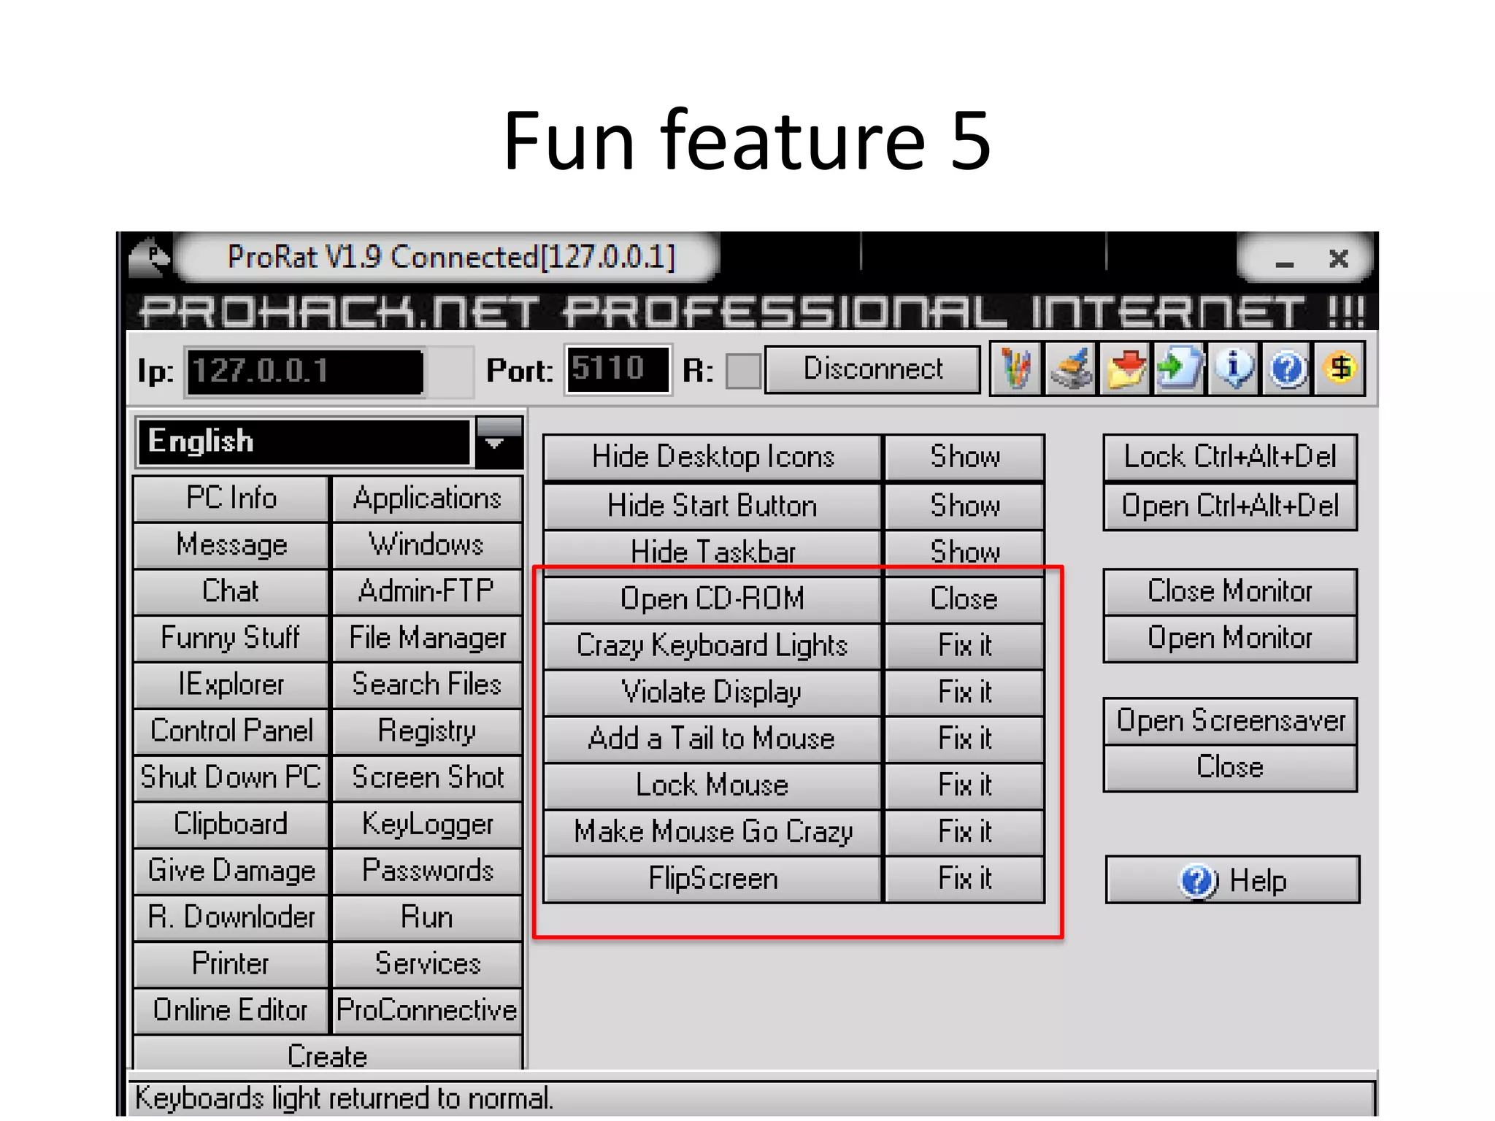
Task: Click the green arrow document icon
Action: (x=1179, y=369)
